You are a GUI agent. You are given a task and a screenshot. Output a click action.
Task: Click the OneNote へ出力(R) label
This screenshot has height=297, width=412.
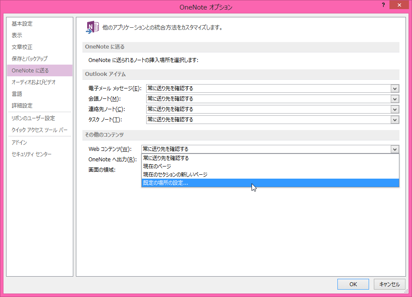(x=112, y=160)
